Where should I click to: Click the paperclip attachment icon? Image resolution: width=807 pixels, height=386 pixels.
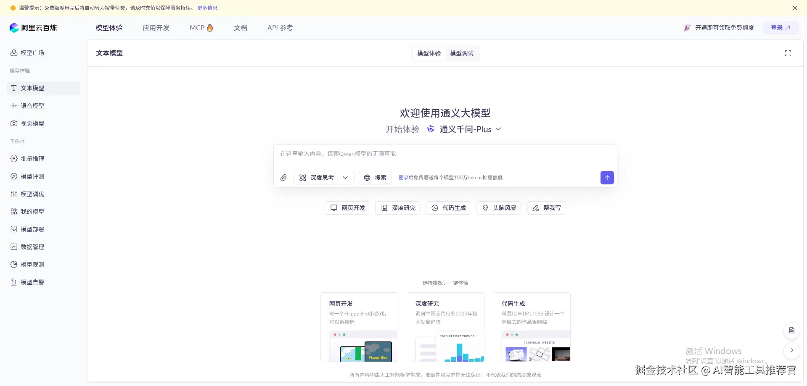click(x=284, y=178)
